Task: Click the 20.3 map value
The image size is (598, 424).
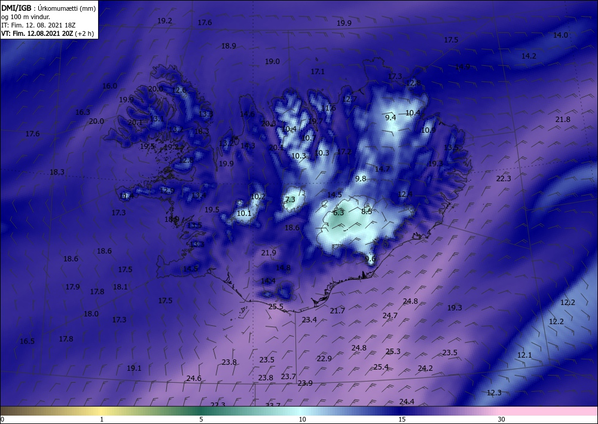Action: pos(269,123)
